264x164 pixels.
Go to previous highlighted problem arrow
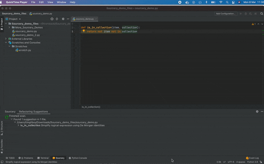(x=258, y=24)
